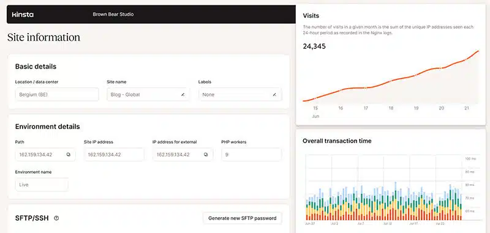Select the June 18 point on visits chart
Screen dimensions: 490x233
pyautogui.click(x=391, y=81)
